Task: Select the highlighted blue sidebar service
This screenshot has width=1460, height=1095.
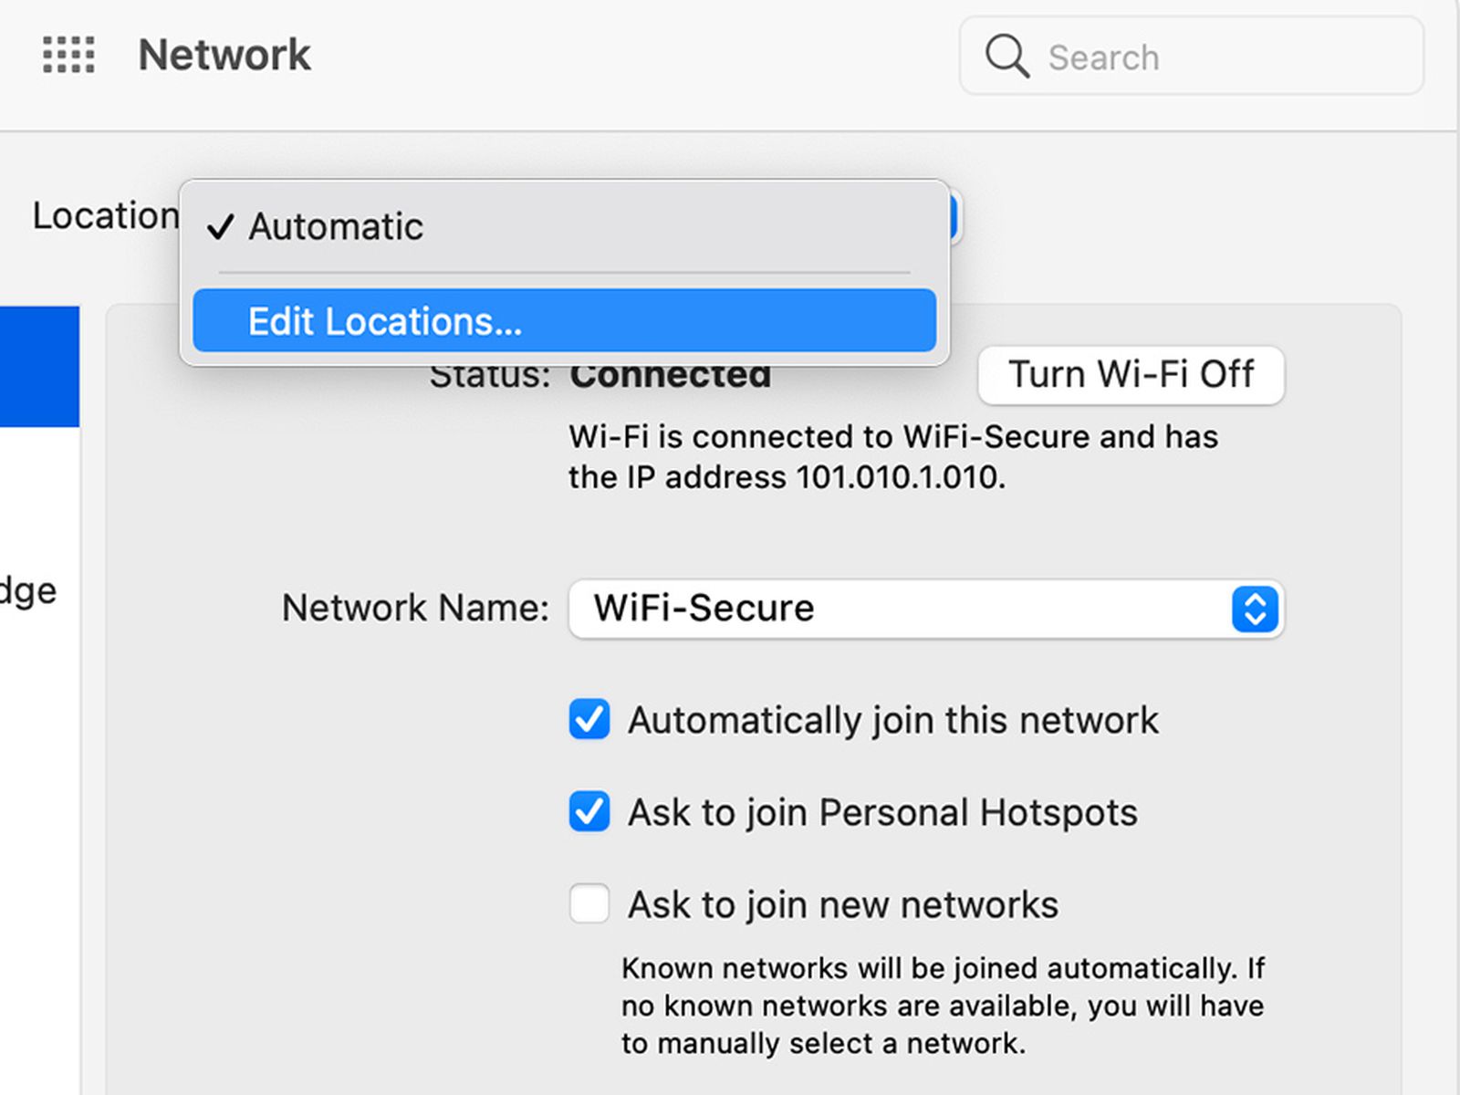Action: click(x=39, y=367)
